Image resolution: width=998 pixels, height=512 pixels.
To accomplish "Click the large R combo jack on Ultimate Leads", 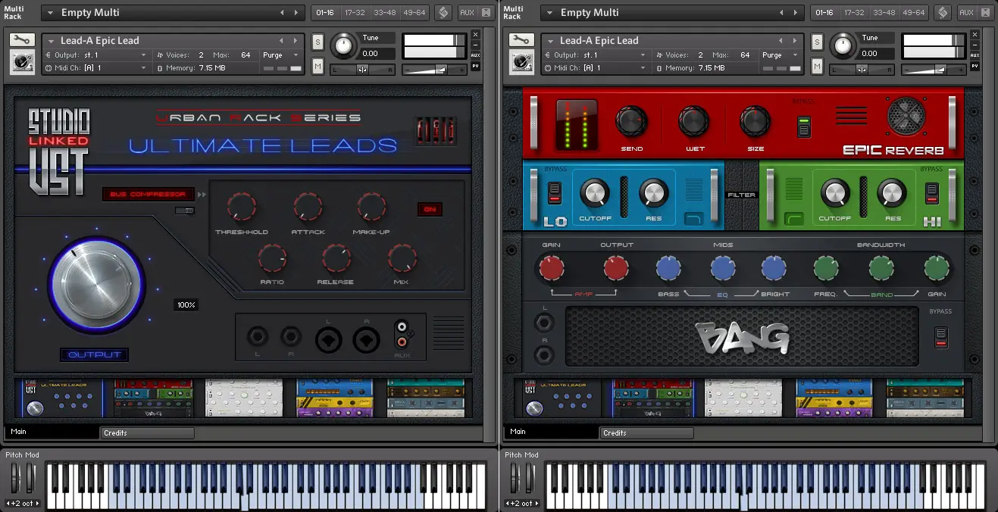I will point(366,340).
